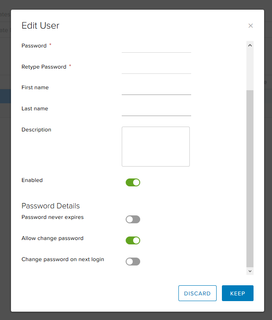The image size is (272, 320).
Task: Click the scrollbar down arrow
Action: click(x=250, y=271)
